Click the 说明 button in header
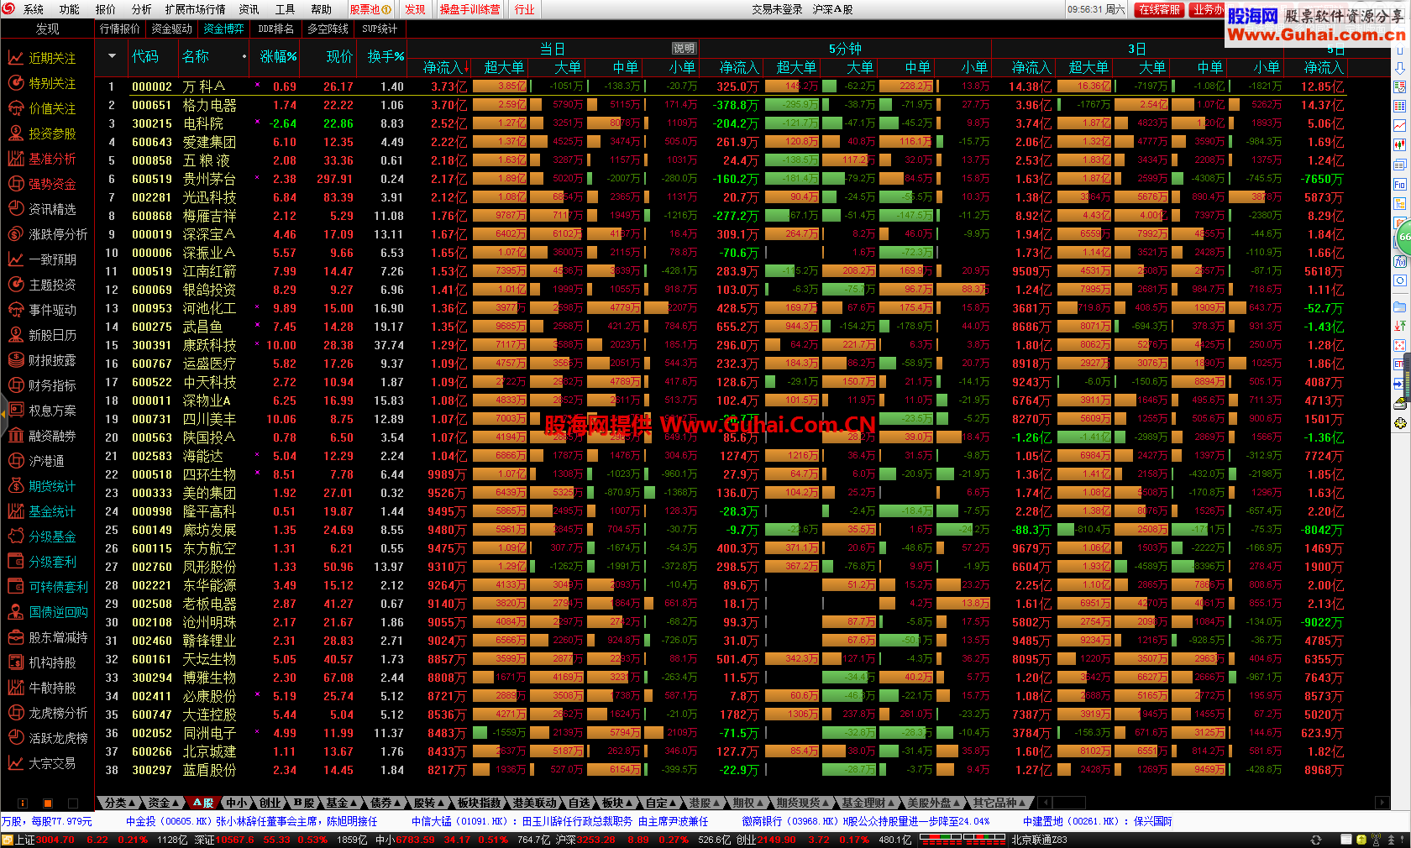Screen dimensions: 1411x848 [684, 49]
